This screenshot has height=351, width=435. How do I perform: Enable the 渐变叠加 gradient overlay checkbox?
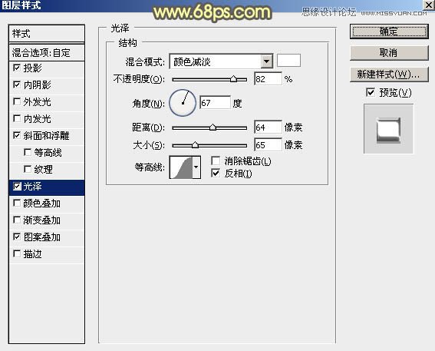[17, 220]
